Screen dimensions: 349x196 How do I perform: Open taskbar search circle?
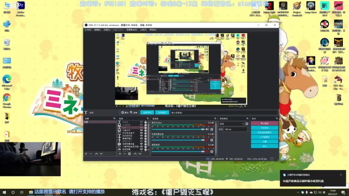[13, 193]
